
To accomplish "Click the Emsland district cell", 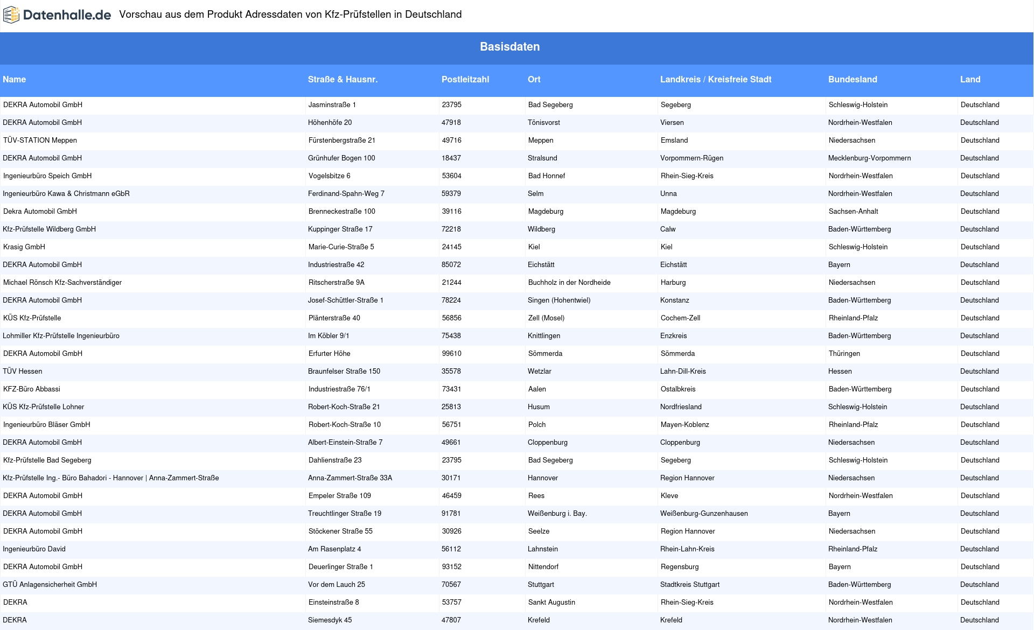I will tap(674, 140).
